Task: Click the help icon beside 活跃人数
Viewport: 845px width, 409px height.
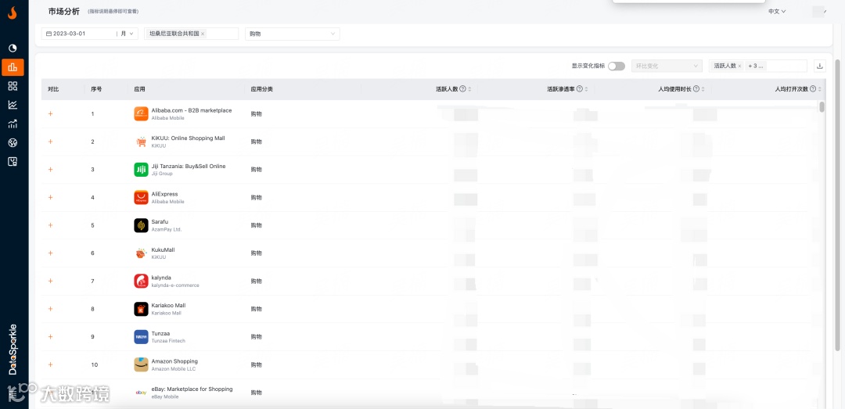Action: [462, 89]
